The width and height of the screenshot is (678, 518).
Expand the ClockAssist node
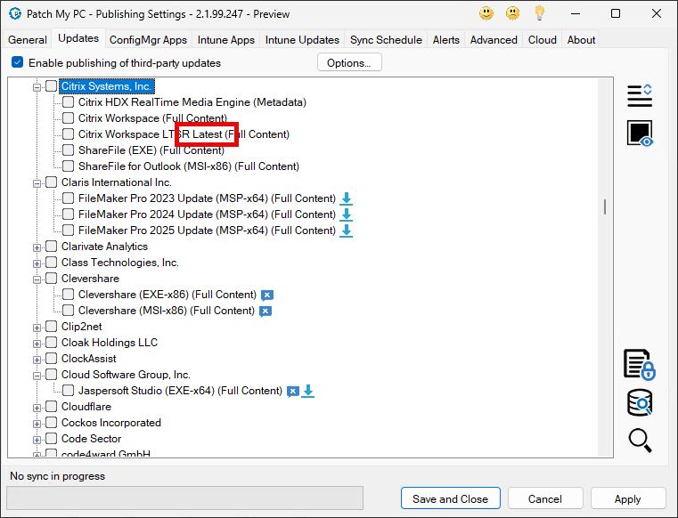coord(37,360)
